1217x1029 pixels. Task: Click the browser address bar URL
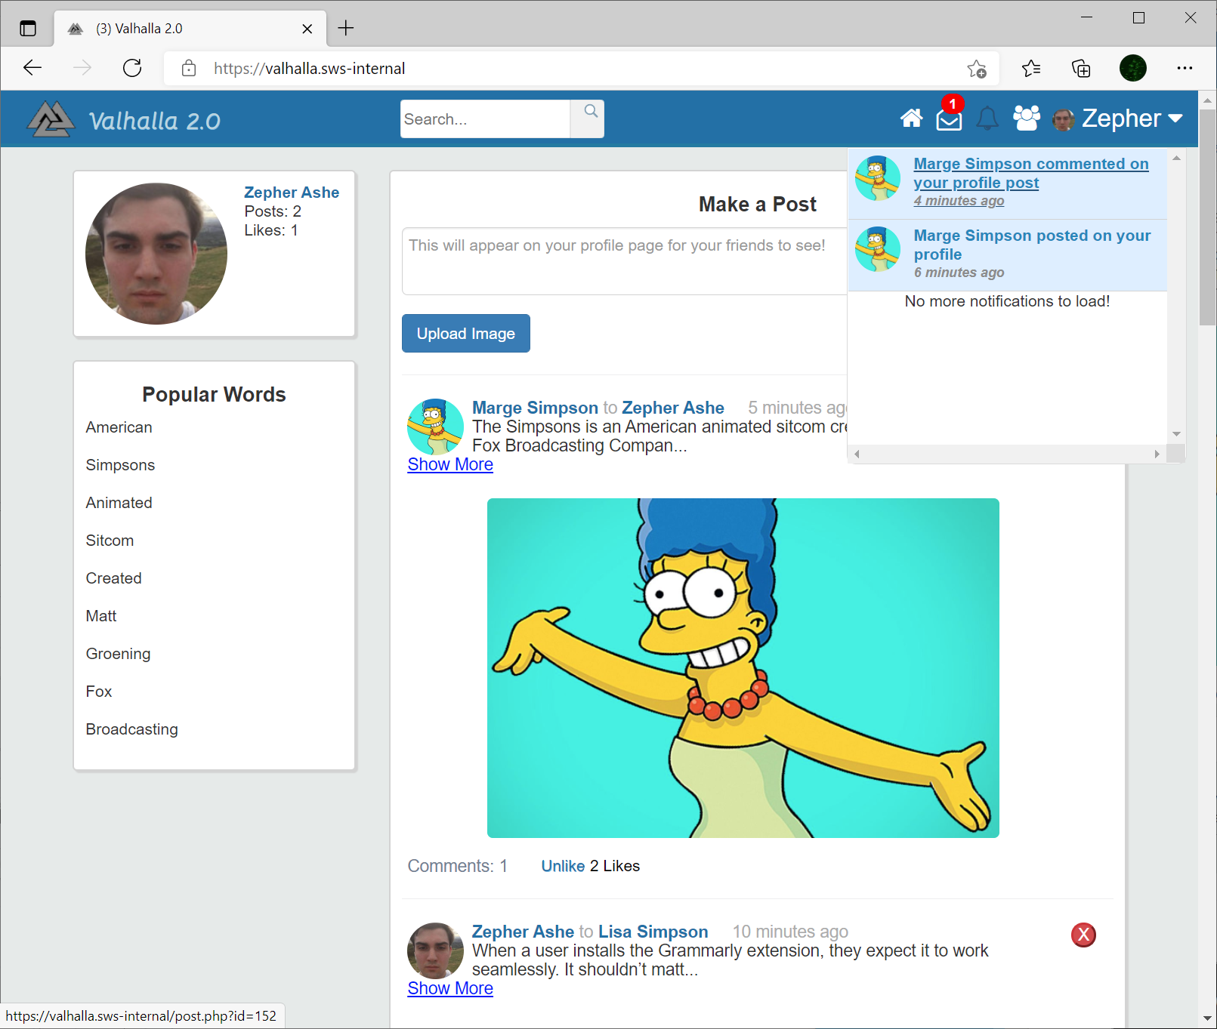point(310,69)
